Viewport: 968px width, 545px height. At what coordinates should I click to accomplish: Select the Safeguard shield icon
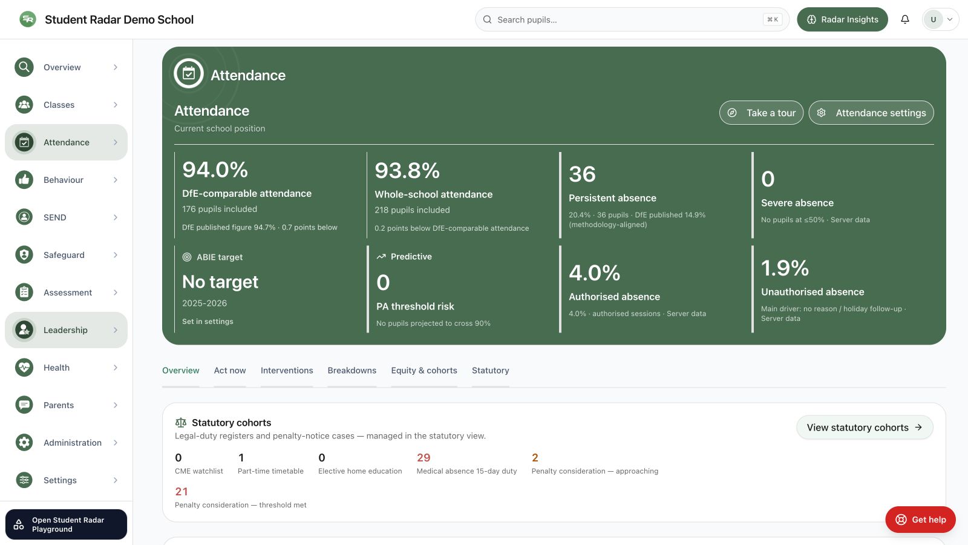(x=24, y=255)
